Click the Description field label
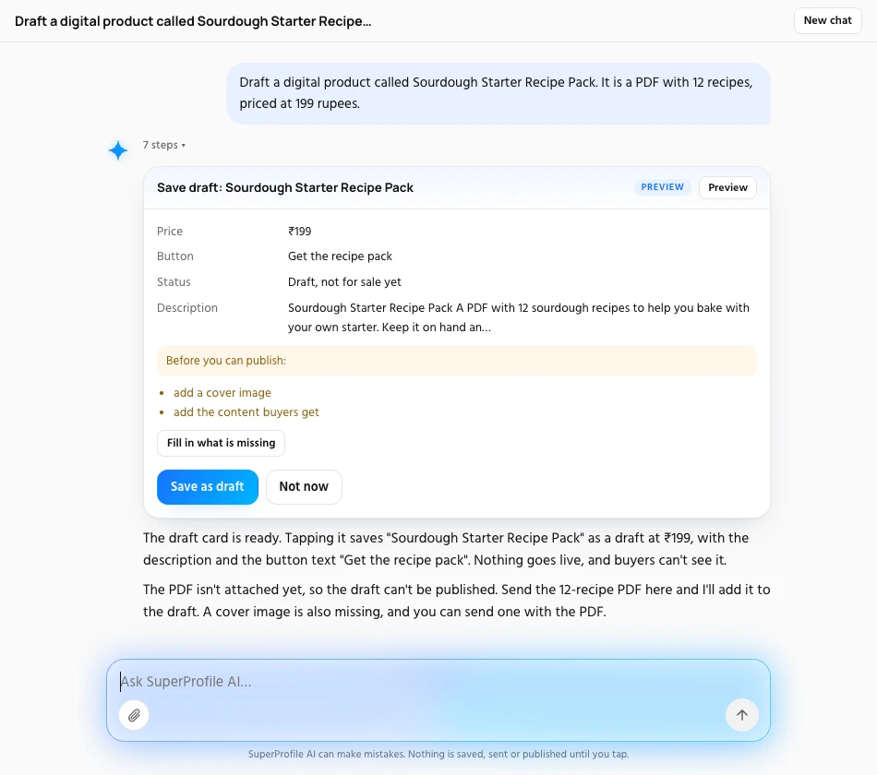877x775 pixels. pyautogui.click(x=186, y=307)
